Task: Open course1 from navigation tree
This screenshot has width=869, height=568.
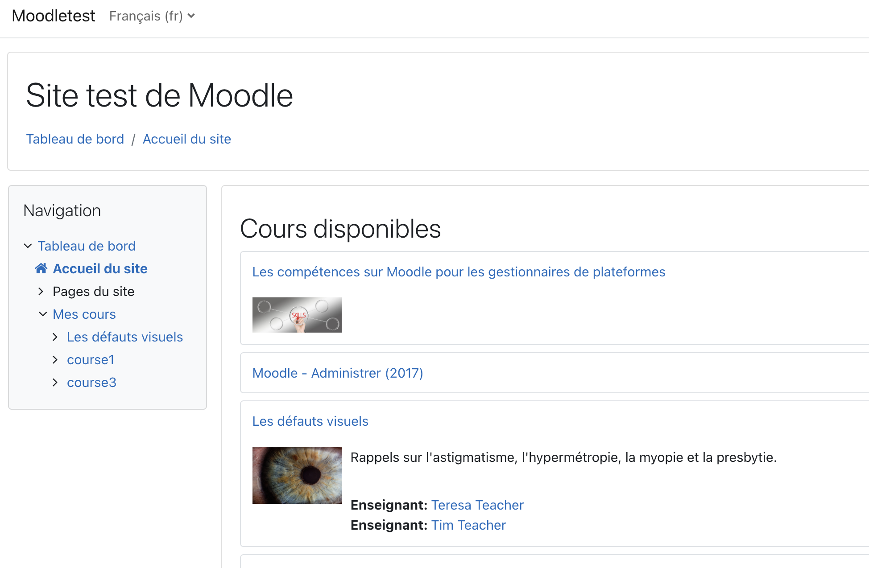Action: point(91,359)
